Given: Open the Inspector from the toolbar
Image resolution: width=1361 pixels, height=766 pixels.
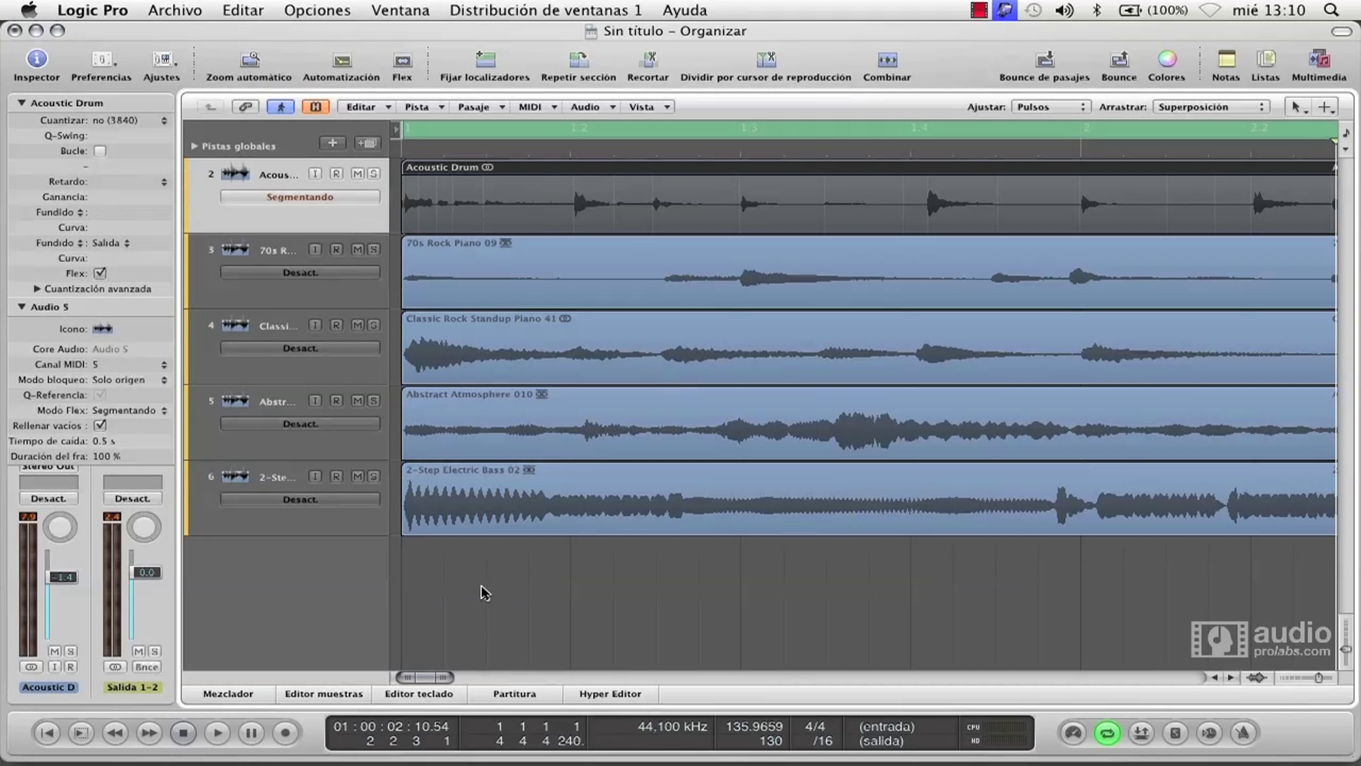Looking at the screenshot, I should pos(37,60).
